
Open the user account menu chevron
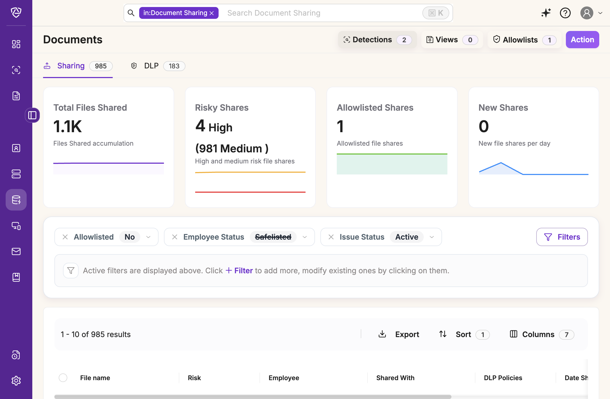tap(600, 13)
